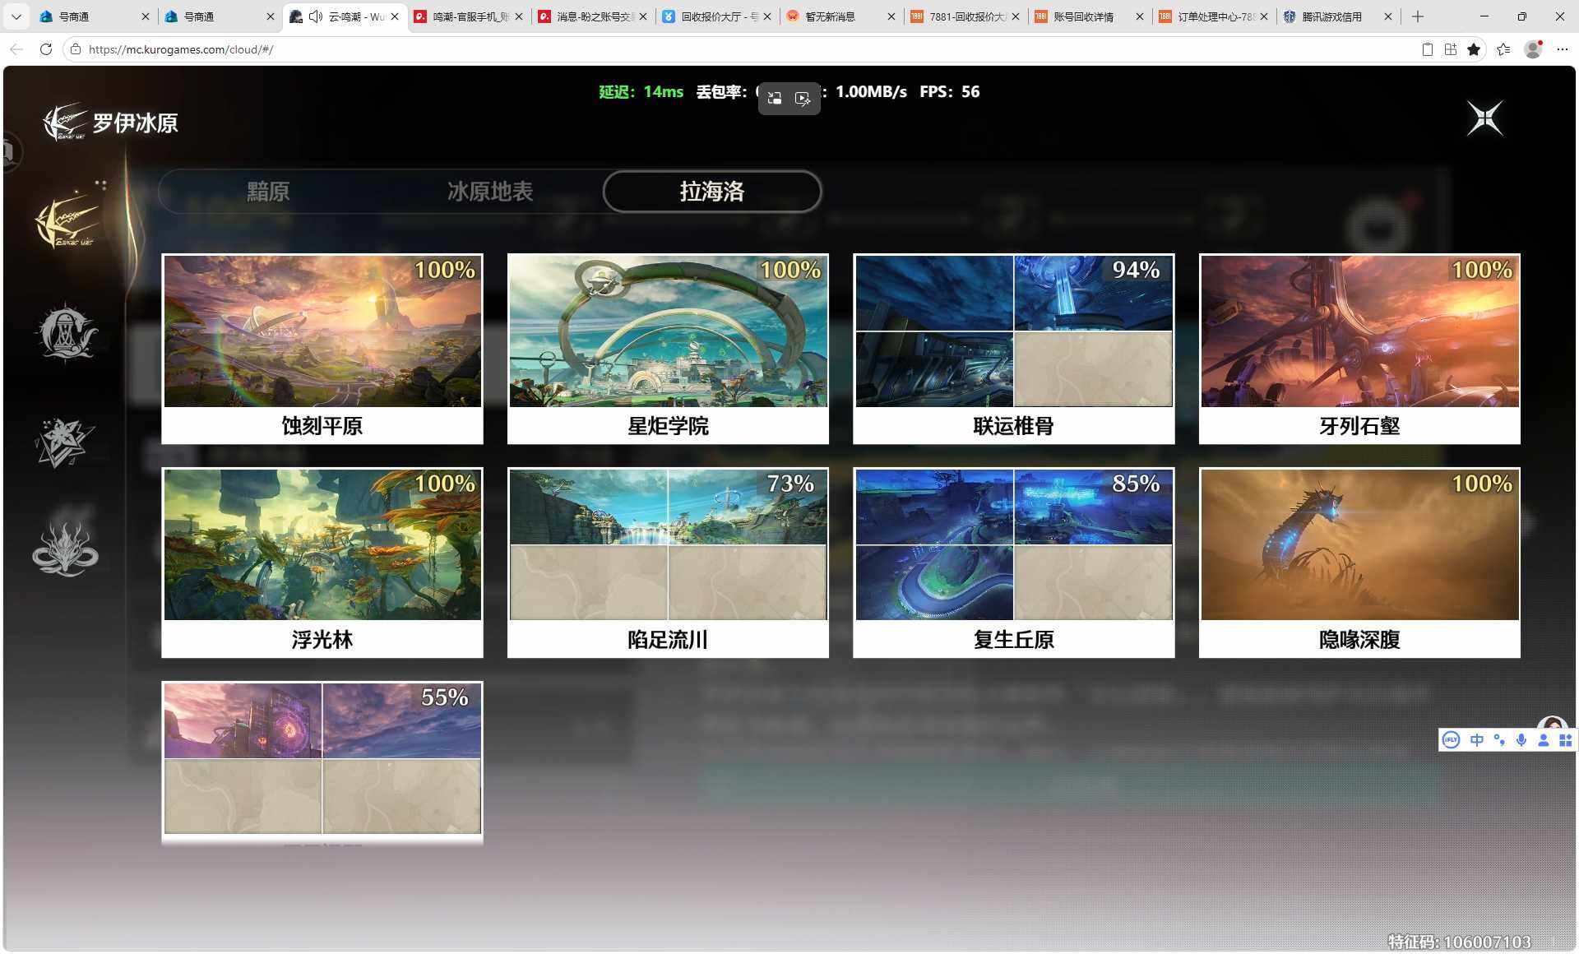Switch to the 腾讯游戏信用 browser tab

coord(1341,16)
